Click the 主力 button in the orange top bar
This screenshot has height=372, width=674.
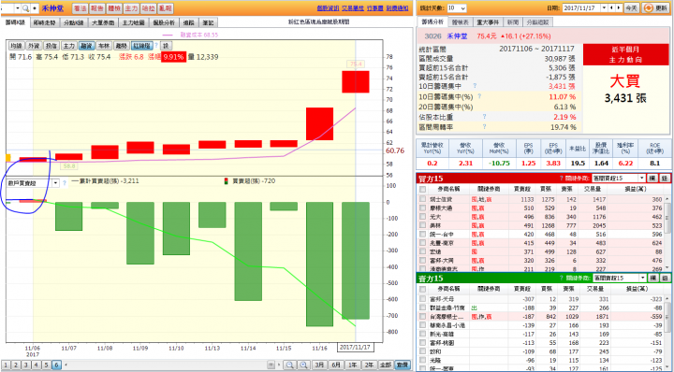click(x=131, y=8)
